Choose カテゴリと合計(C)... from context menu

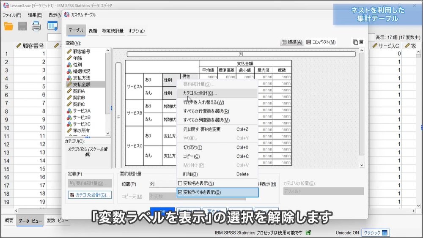[x=217, y=93]
